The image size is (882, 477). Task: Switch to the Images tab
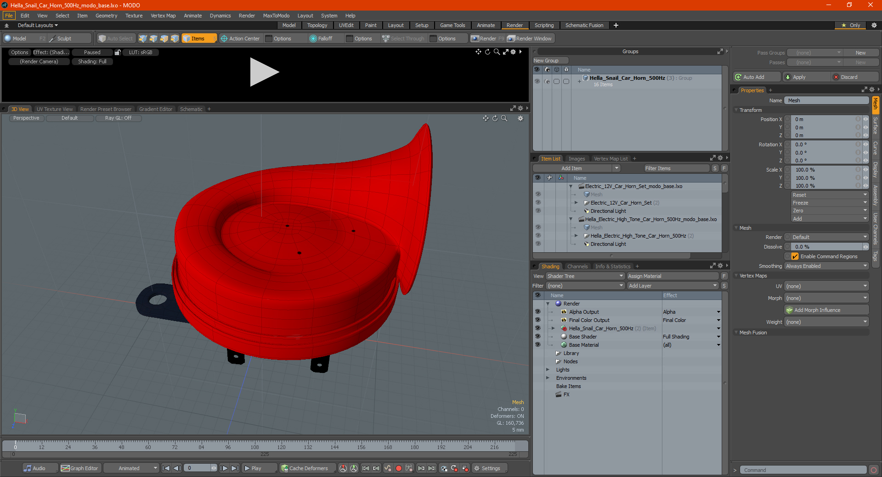(x=577, y=159)
